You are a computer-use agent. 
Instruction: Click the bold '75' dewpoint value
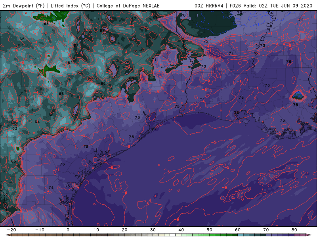click(x=295, y=105)
